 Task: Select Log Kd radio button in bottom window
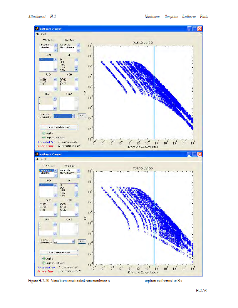point(44,258)
